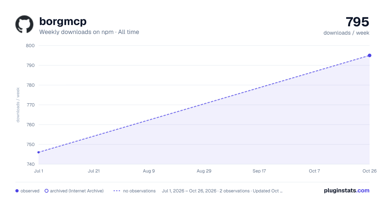This screenshot has height=202, width=385.
Task: Select the Oct 26 observed data point
Action: pyautogui.click(x=370, y=55)
